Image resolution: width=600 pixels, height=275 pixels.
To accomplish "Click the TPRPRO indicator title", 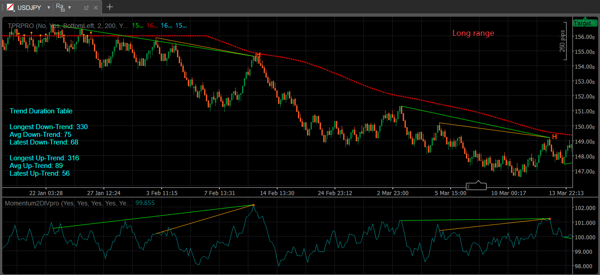I will coord(68,26).
